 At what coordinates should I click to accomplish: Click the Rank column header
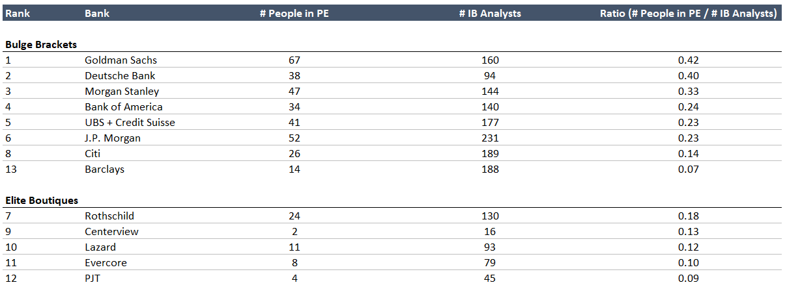(x=18, y=13)
